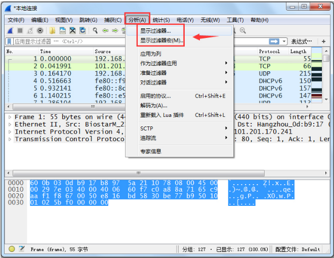Click hex row 0010 bytes
This screenshot has height=258, width=334.
tap(123, 189)
